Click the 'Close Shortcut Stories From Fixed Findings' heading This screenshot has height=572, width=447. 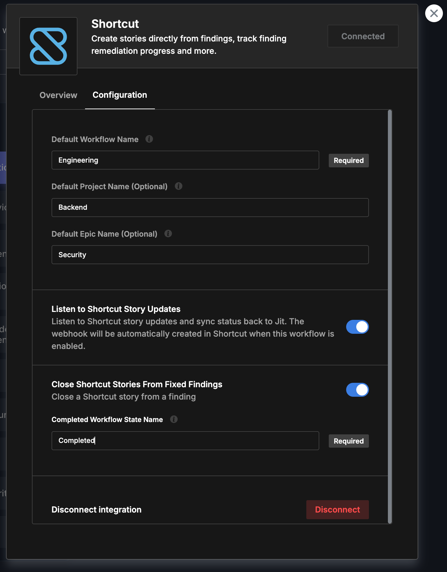coord(137,384)
